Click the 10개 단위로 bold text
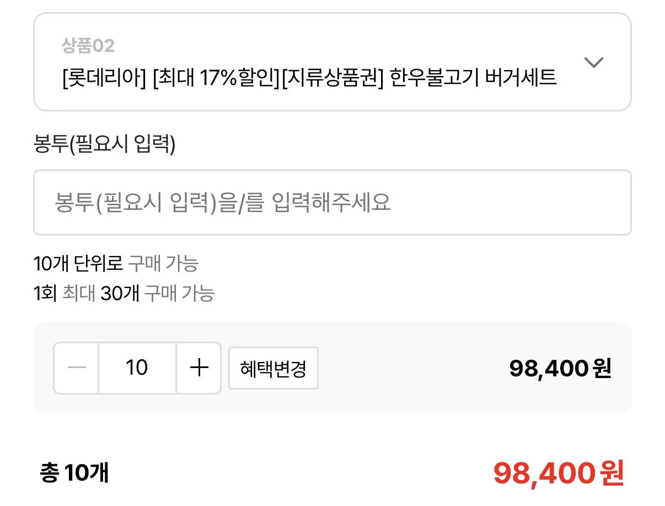This screenshot has width=665, height=506. pyautogui.click(x=78, y=264)
